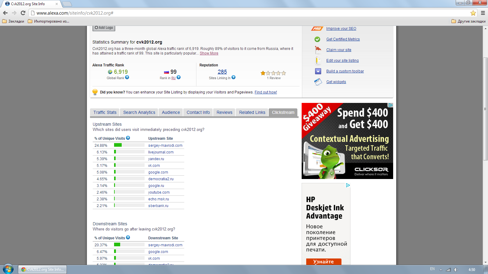
Task: Open the Закладки bookmarks folder
Action: [13, 21]
